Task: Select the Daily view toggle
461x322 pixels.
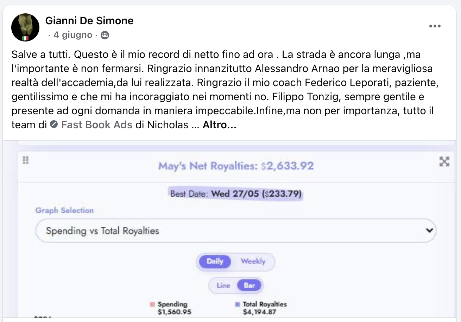Action: pyautogui.click(x=215, y=261)
